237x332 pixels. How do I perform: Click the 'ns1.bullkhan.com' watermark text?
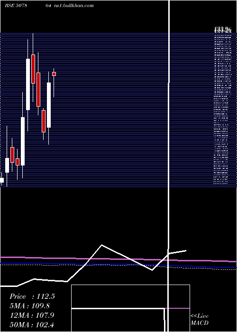[x=74, y=6]
